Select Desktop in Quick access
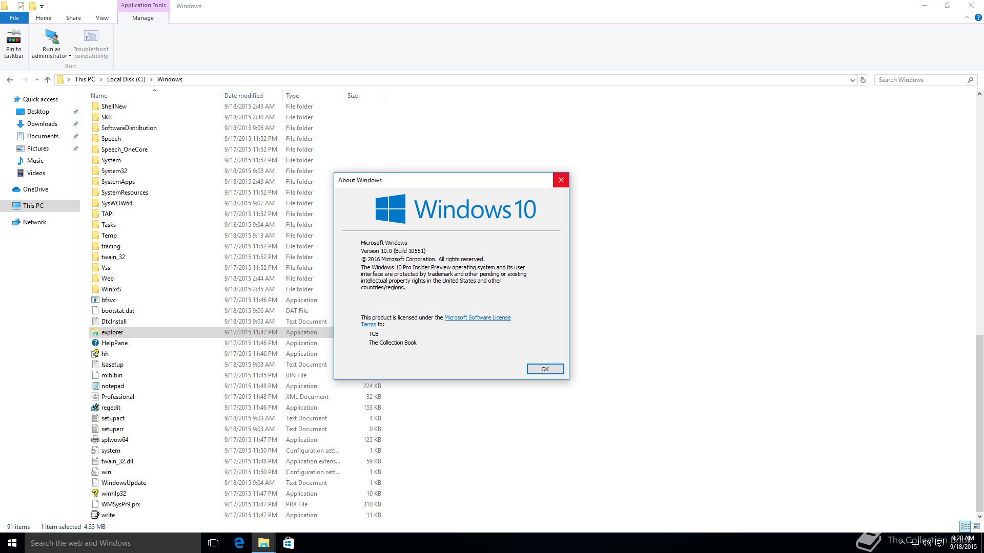Screen dimensions: 984x553 coord(38,112)
